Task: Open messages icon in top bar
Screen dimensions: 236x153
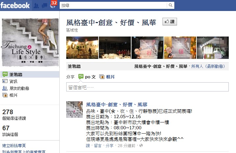Action: [44, 6]
